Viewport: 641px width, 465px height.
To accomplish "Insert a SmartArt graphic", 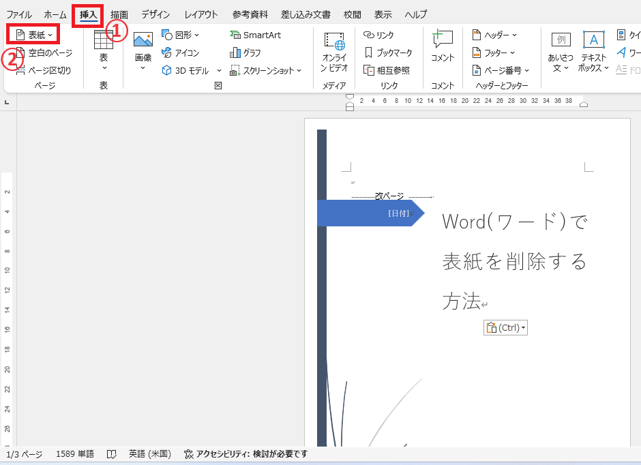I will 256,35.
